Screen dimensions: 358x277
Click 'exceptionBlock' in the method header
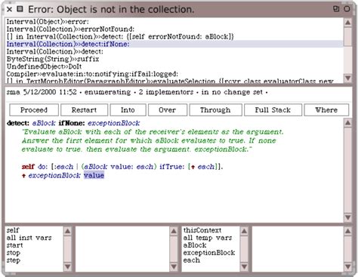coord(113,123)
